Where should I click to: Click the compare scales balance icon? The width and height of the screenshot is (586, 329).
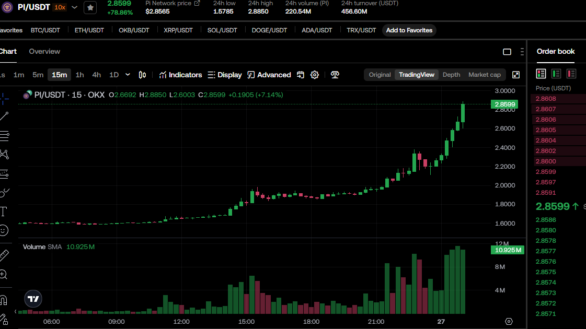pos(335,75)
